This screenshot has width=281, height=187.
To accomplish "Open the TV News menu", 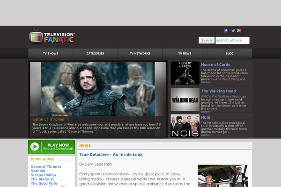I will pyautogui.click(x=185, y=53).
